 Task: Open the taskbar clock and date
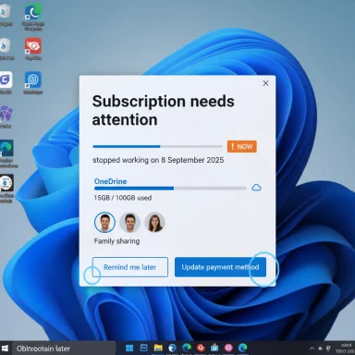click(x=345, y=349)
